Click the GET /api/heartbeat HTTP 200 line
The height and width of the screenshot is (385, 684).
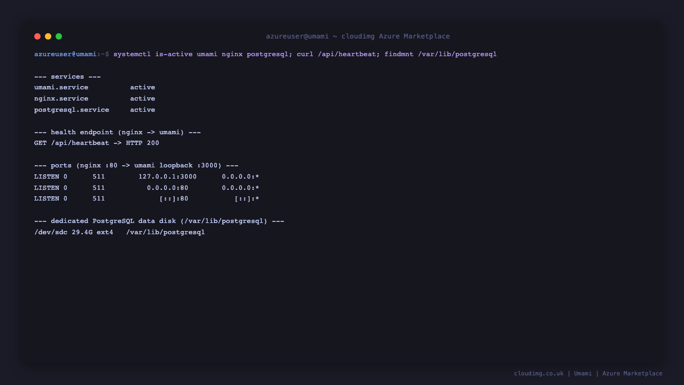click(97, 143)
